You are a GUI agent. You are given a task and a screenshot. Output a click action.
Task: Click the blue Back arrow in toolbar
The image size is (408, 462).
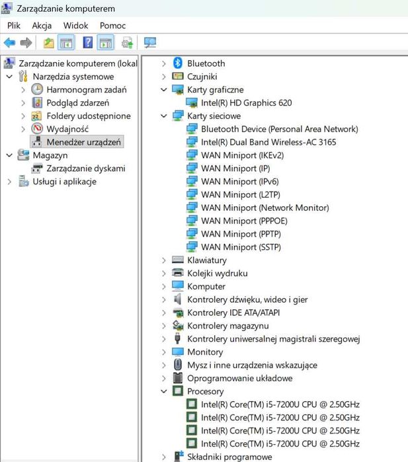[9, 43]
